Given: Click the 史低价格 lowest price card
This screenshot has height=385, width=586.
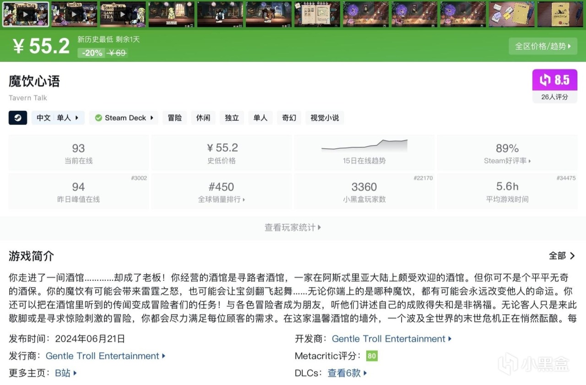Looking at the screenshot, I should (221, 152).
